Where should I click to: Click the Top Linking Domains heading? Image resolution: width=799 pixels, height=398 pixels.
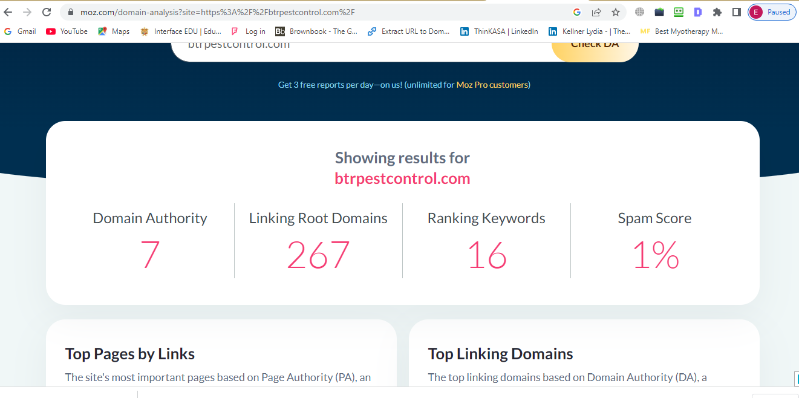[x=500, y=354]
